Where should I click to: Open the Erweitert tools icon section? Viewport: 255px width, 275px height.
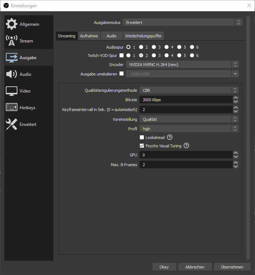pyautogui.click(x=12, y=124)
